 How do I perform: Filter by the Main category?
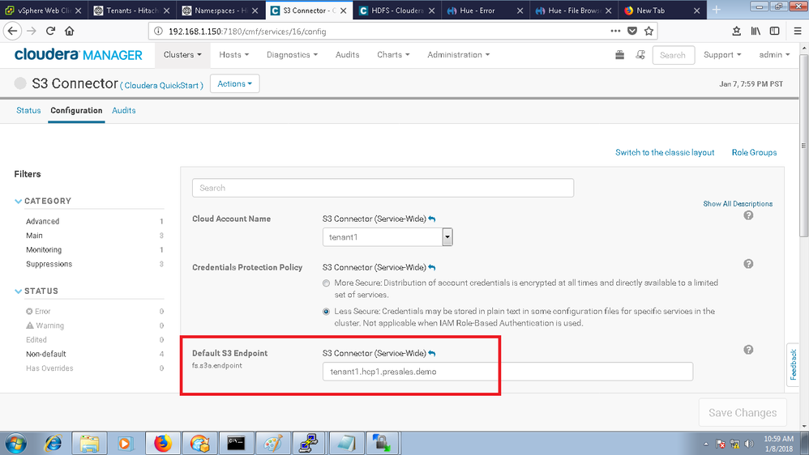coord(34,236)
